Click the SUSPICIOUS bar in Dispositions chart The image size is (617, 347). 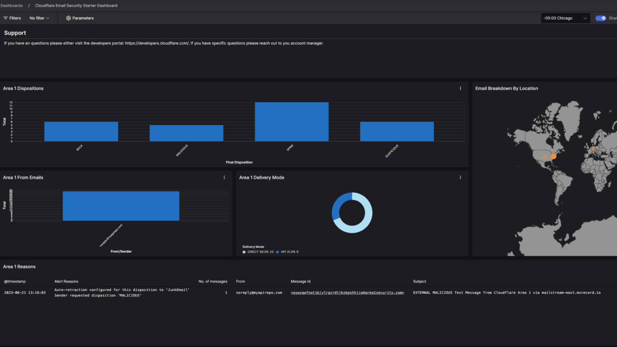pos(397,132)
